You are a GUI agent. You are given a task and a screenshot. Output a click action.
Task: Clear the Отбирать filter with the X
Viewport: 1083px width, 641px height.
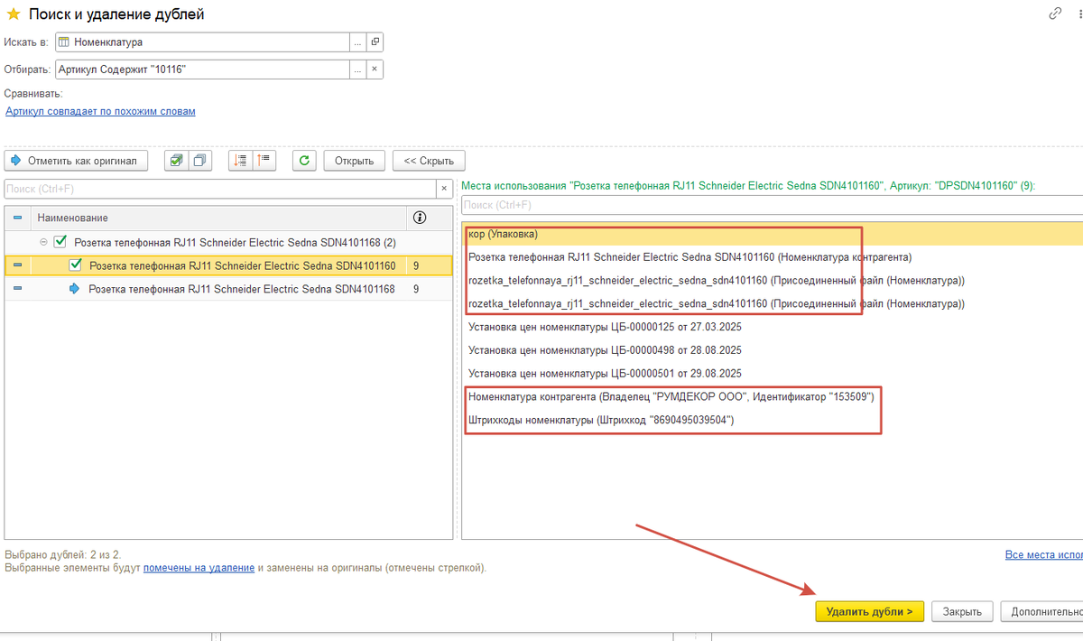pos(375,69)
